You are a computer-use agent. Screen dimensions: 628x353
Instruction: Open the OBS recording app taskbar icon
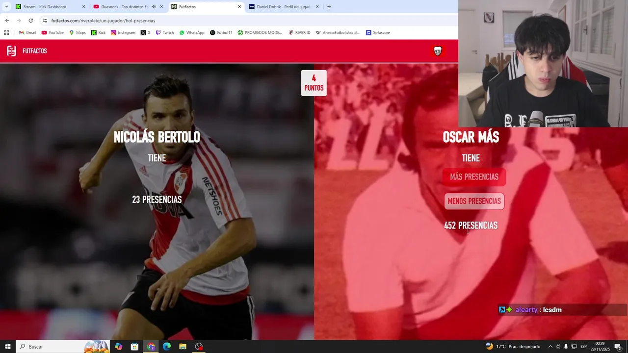point(199,347)
